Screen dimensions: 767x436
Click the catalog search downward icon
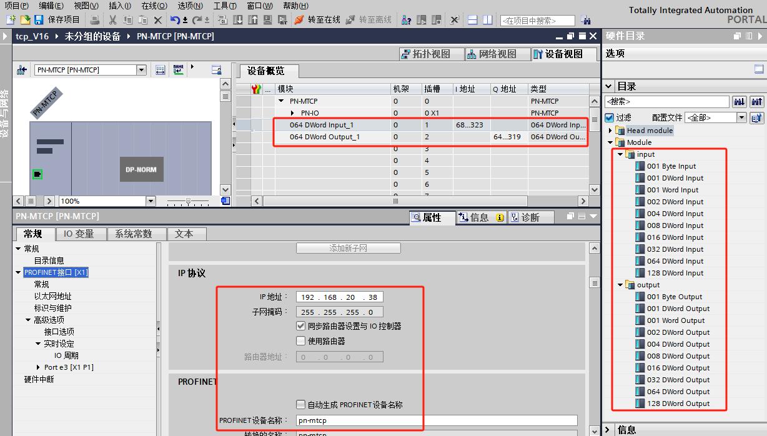click(740, 101)
